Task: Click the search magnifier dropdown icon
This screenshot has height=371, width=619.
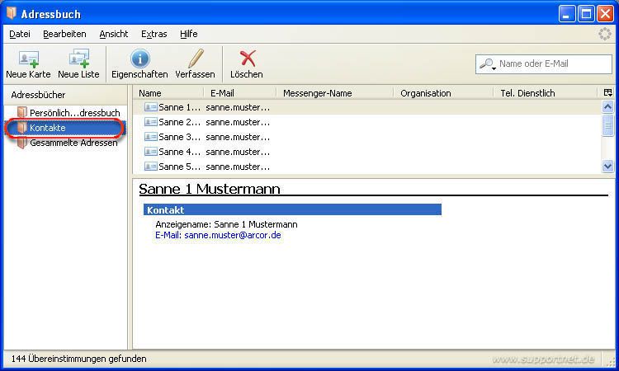Action: coord(488,63)
